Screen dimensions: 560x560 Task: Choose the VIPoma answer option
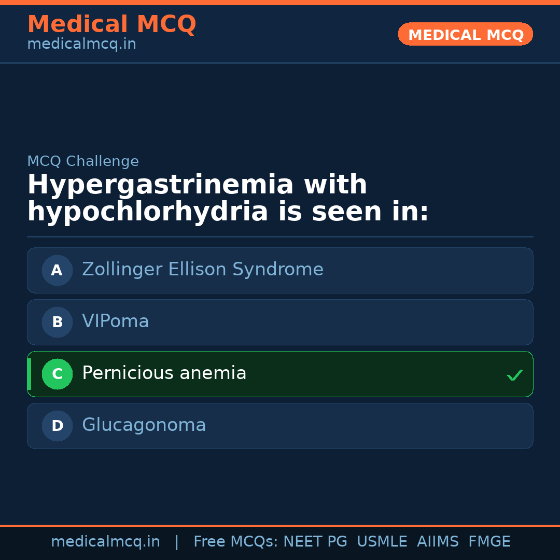tap(116, 321)
